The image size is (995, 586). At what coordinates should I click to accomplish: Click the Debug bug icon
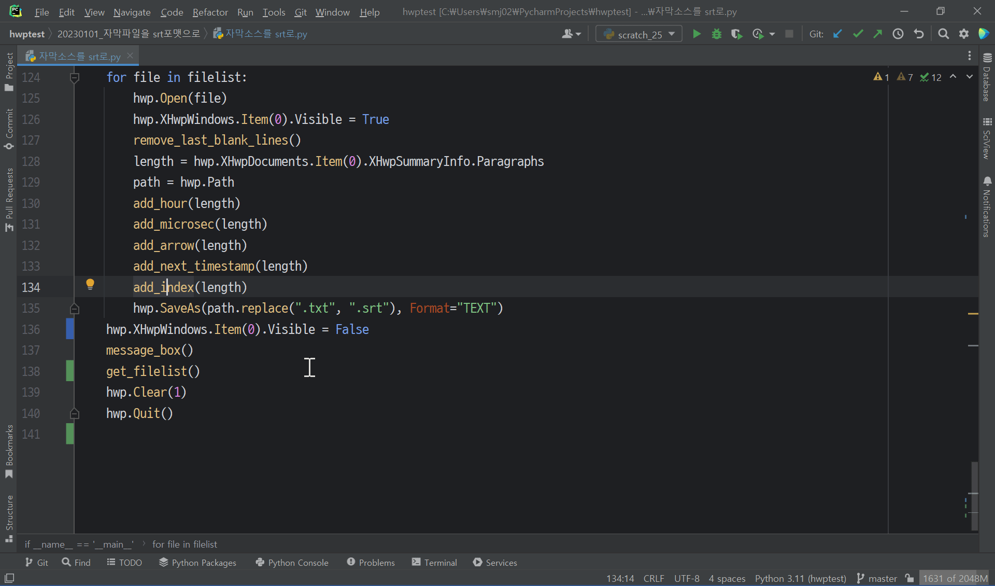coord(716,34)
